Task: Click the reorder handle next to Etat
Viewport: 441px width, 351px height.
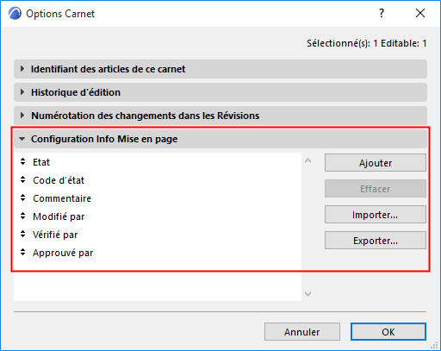Action: 23,162
